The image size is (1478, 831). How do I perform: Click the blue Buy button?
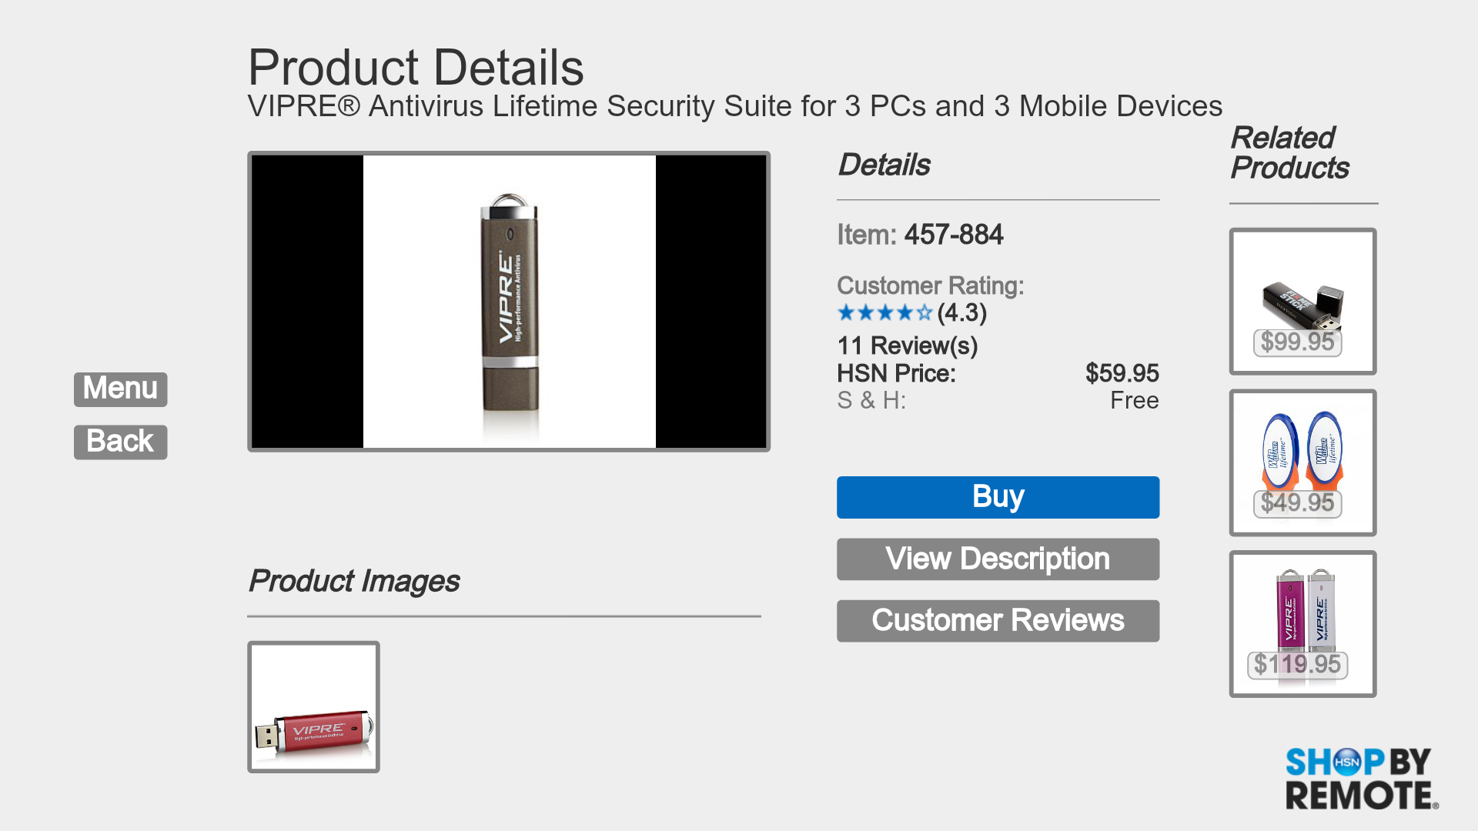point(998,497)
